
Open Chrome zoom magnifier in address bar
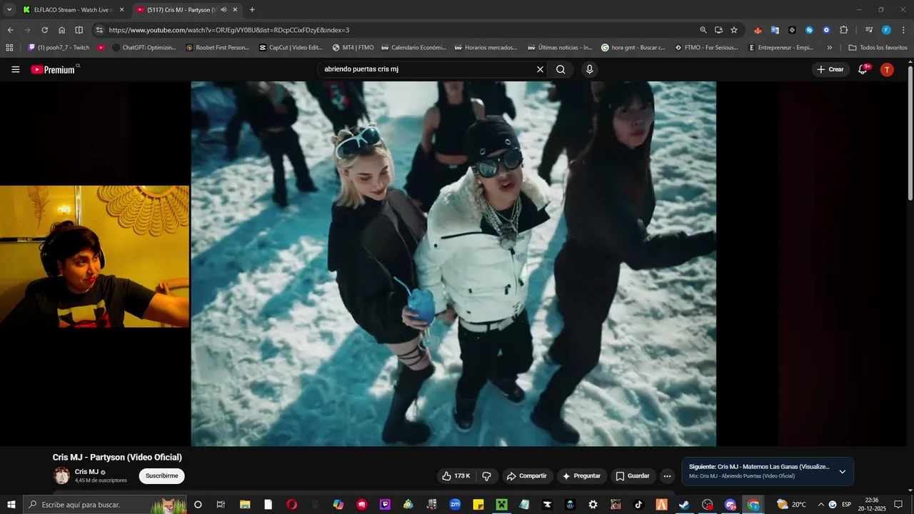703,30
